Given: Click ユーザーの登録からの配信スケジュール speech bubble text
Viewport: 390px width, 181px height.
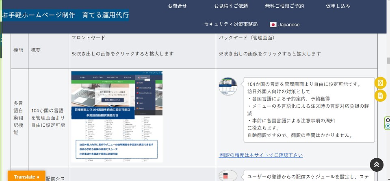Looking at the screenshot, I should click(308, 177).
